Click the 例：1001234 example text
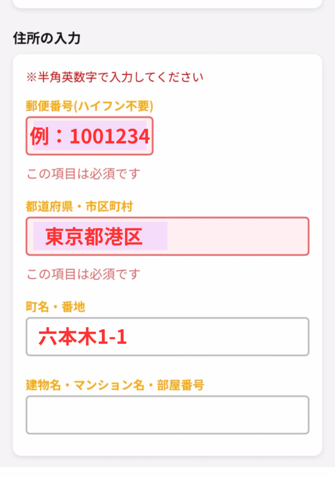Screen dimensions: 335x477 [x=90, y=136]
